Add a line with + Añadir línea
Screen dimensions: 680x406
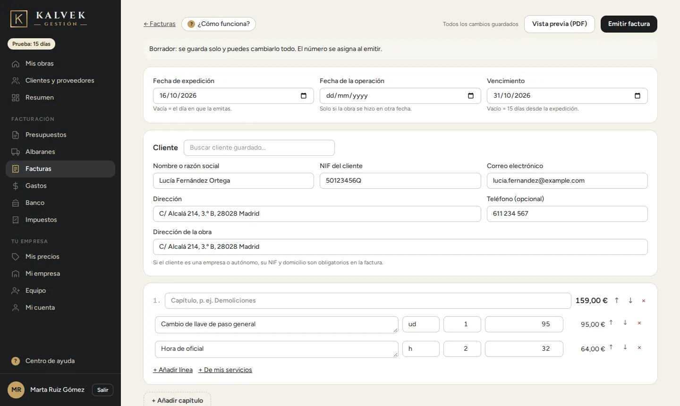click(x=173, y=370)
